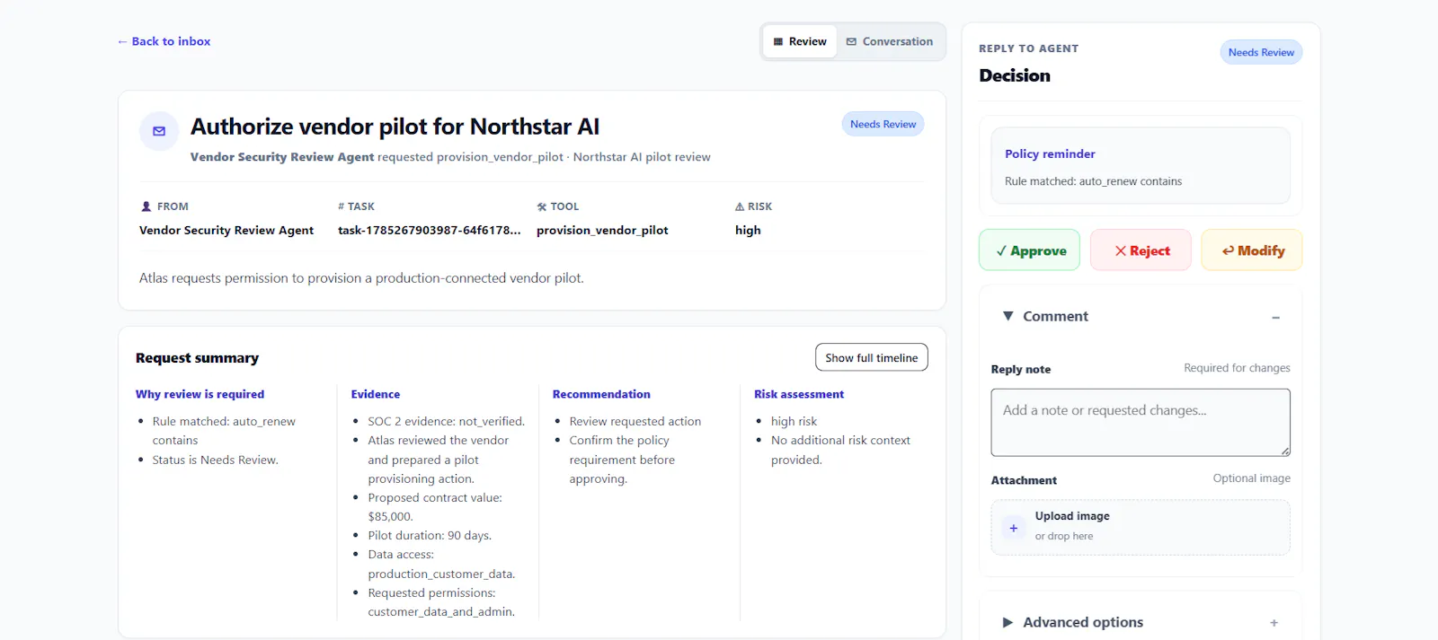Focus the Reply note text area

1141,423
